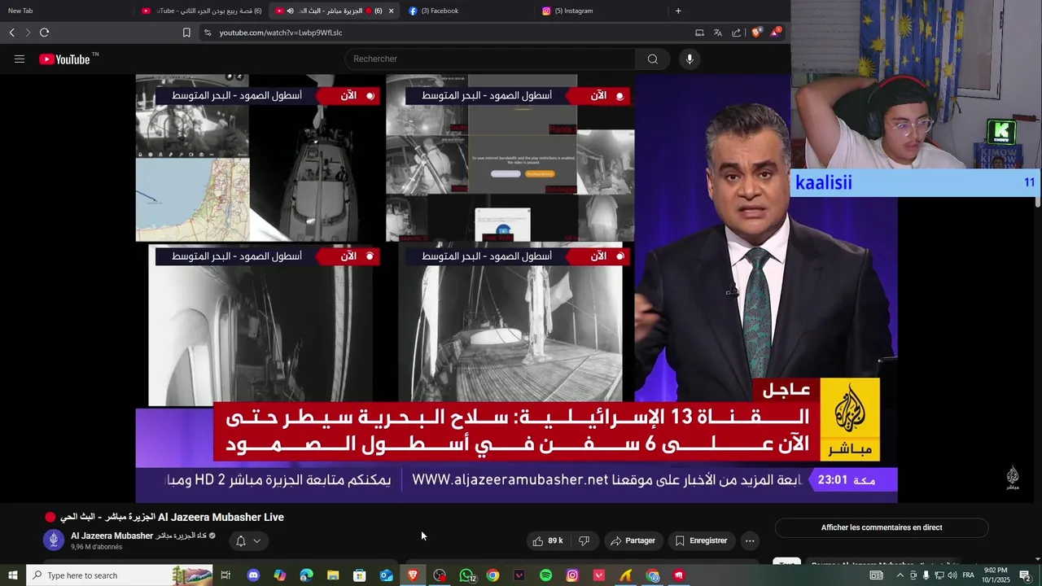The image size is (1042, 586).
Task: Open the YouTube guide hamburger menu
Action: [x=20, y=59]
